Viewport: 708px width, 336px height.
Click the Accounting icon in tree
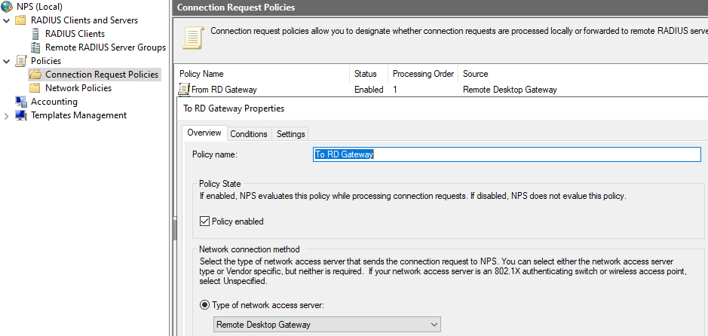(x=21, y=102)
